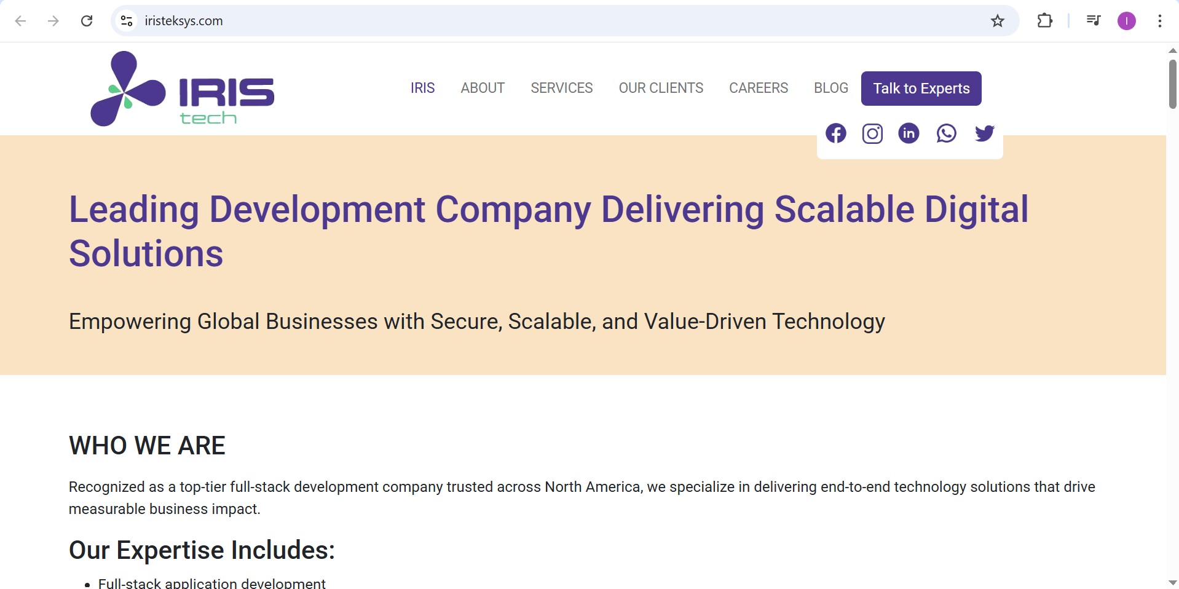1179x589 pixels.
Task: Open the Twitter bird icon
Action: [984, 133]
